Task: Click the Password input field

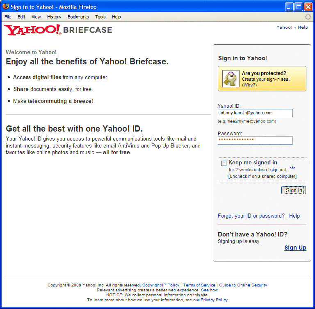Action: click(x=255, y=141)
